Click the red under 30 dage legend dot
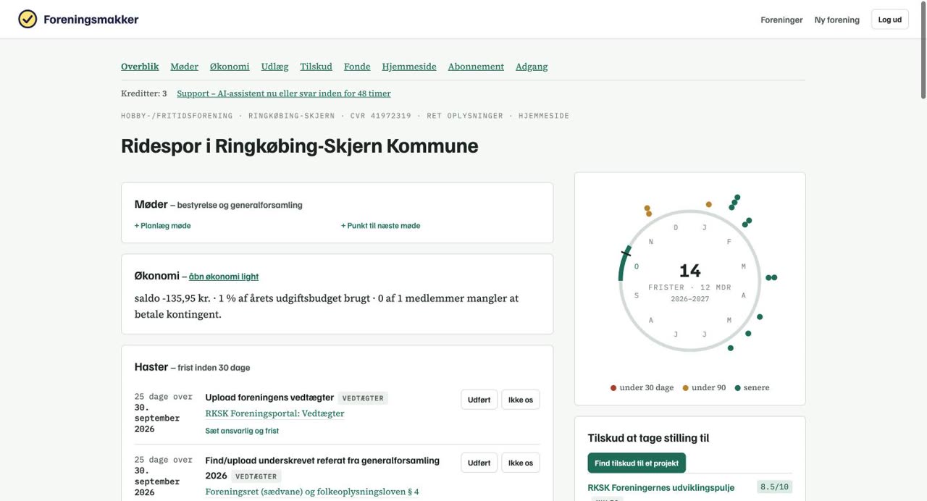 613,388
